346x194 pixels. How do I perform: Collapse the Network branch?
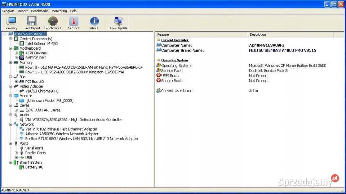10,124
